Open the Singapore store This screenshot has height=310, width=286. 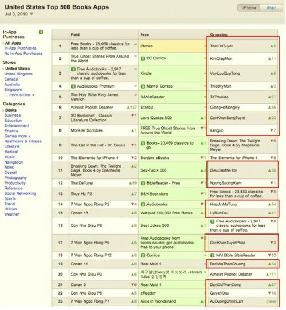13,90
